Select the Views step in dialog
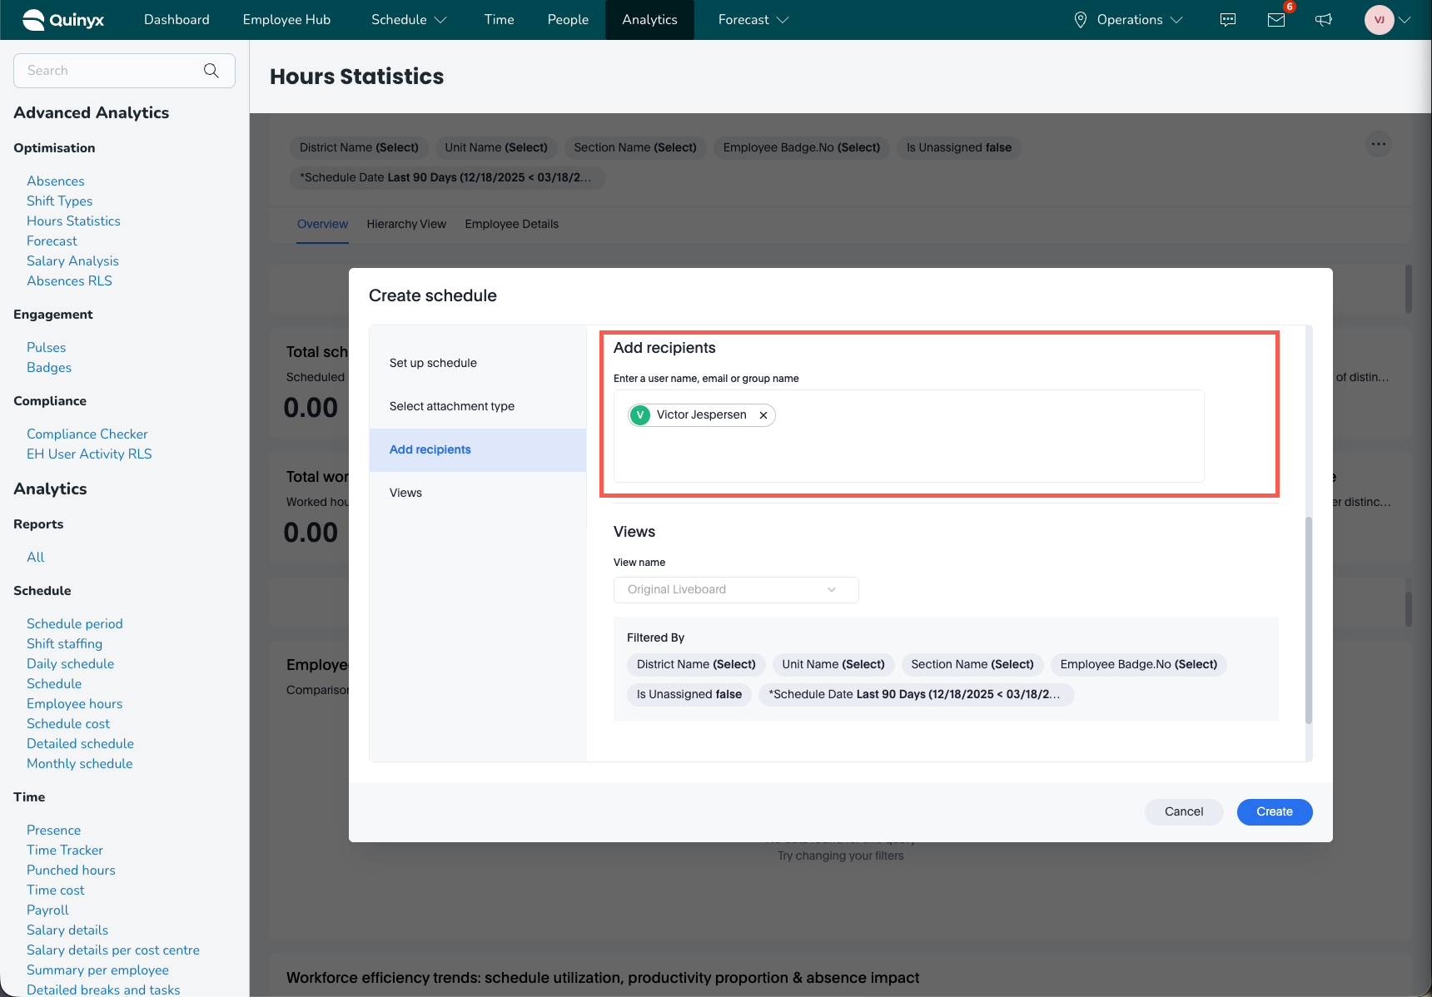Viewport: 1432px width, 997px height. click(478, 494)
